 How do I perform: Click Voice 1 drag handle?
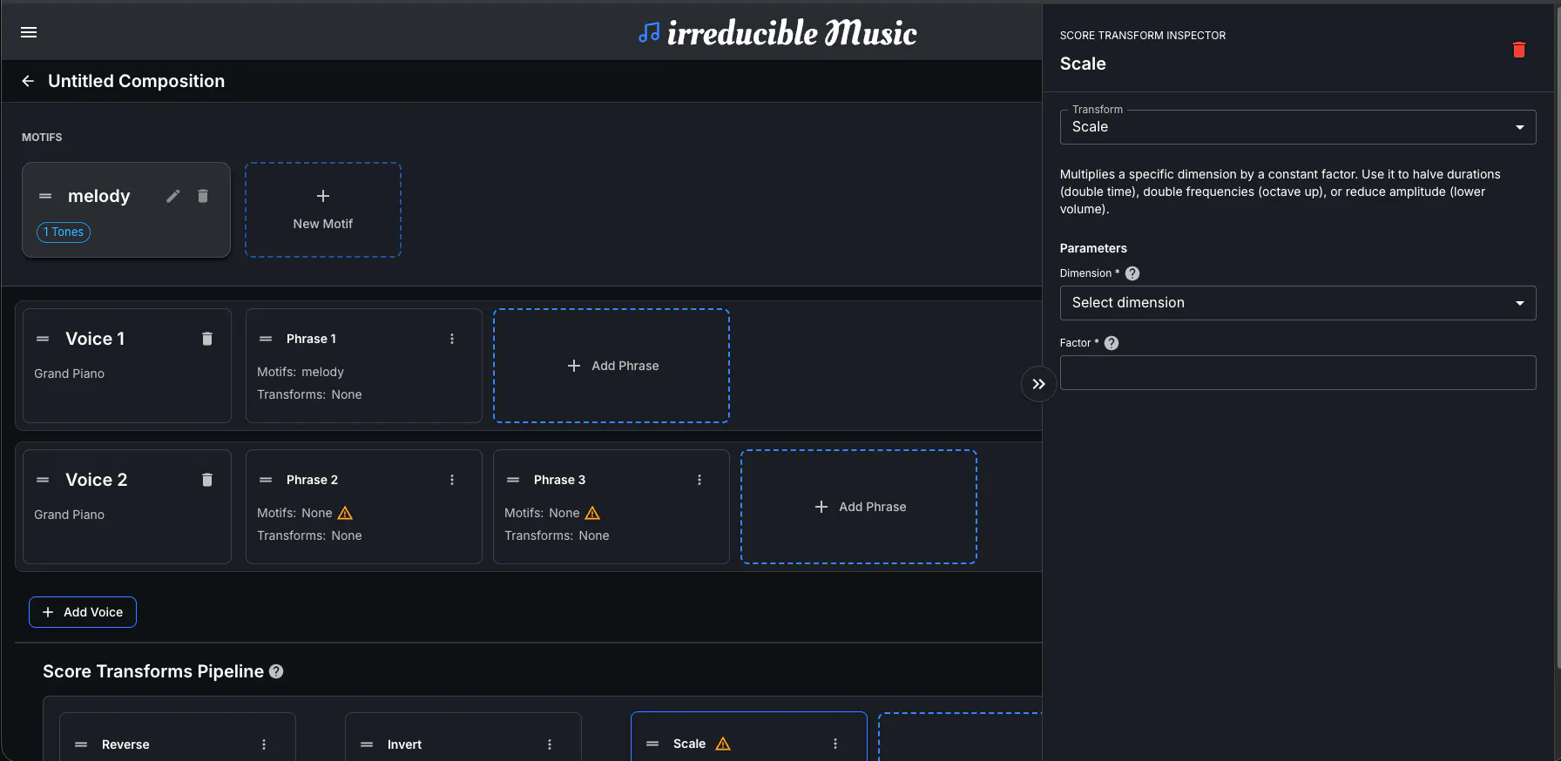click(x=43, y=339)
